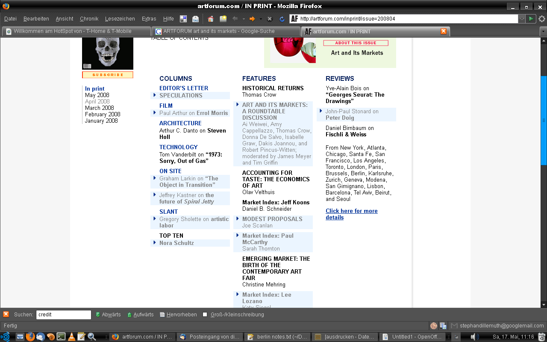Image resolution: width=547 pixels, height=342 pixels.
Task: Click the speaker volume icon in tray
Action: coord(474,336)
